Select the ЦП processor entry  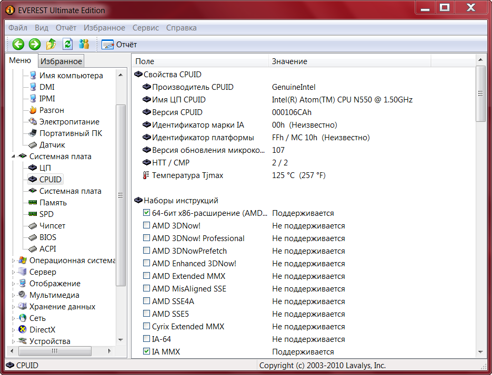(45, 168)
